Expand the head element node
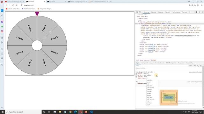This screenshot has width=204, height=114. (x=137, y=18)
